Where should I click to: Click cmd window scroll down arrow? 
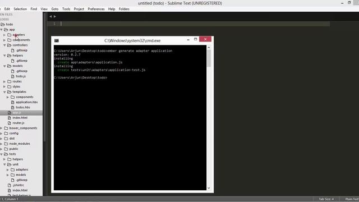(x=209, y=188)
